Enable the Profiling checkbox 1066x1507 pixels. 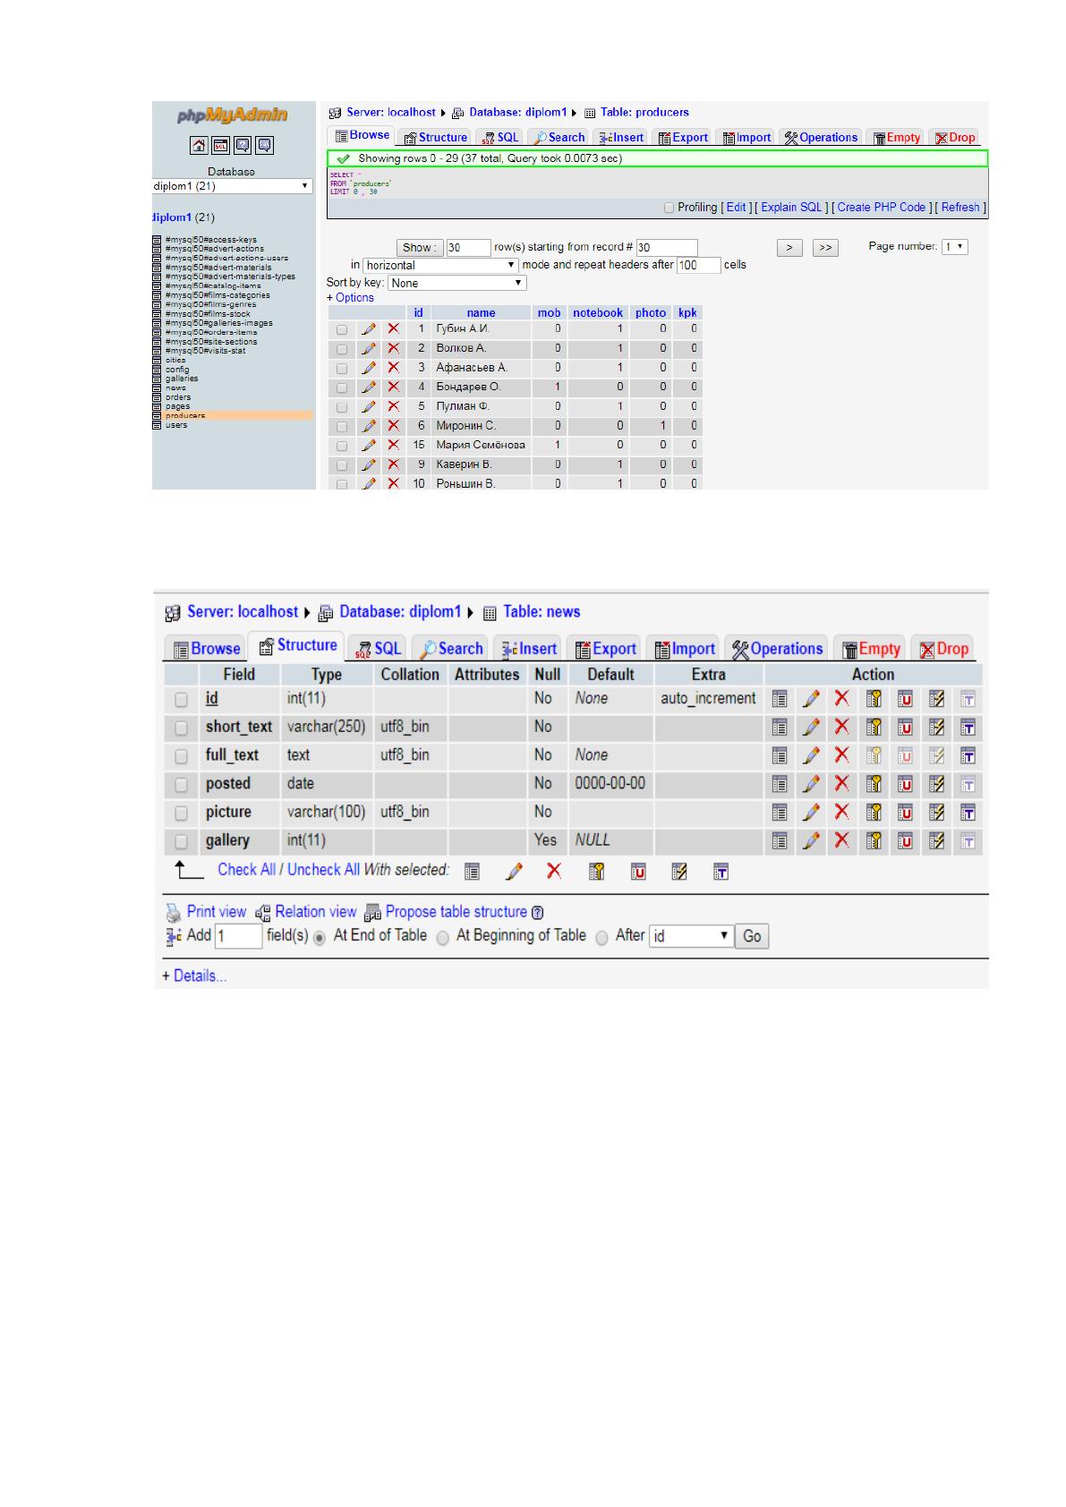click(669, 208)
